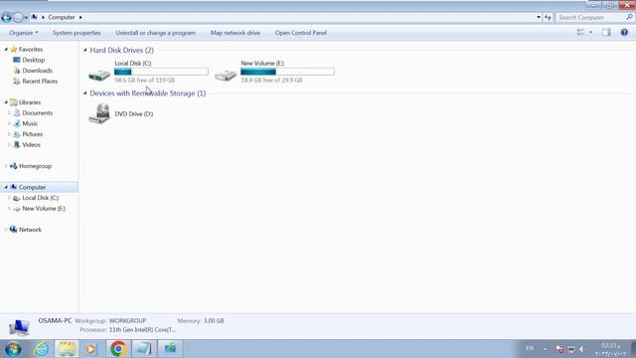Open the Documents library
This screenshot has height=358, width=636.
pyautogui.click(x=38, y=112)
